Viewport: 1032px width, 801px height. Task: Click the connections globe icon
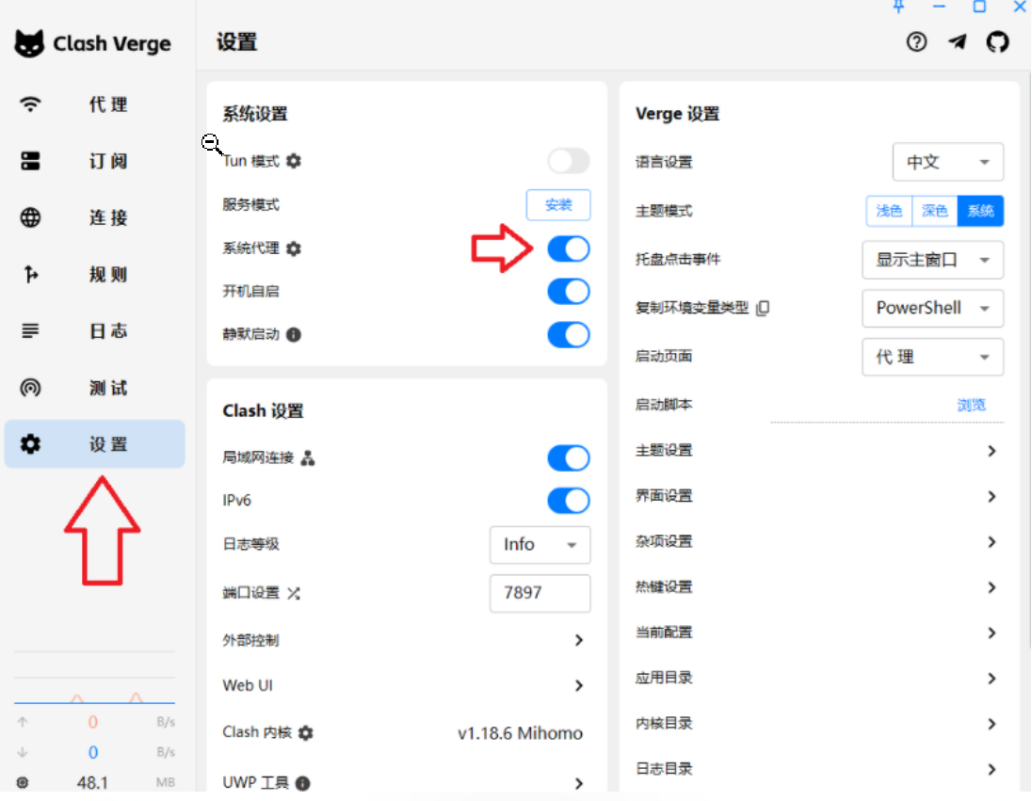click(30, 217)
